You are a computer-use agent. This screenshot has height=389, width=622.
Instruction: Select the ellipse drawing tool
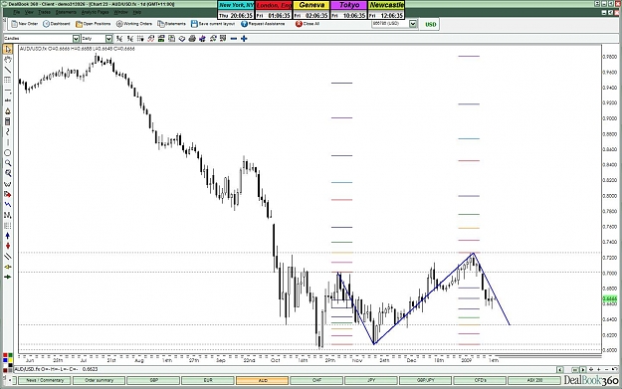pyautogui.click(x=8, y=152)
